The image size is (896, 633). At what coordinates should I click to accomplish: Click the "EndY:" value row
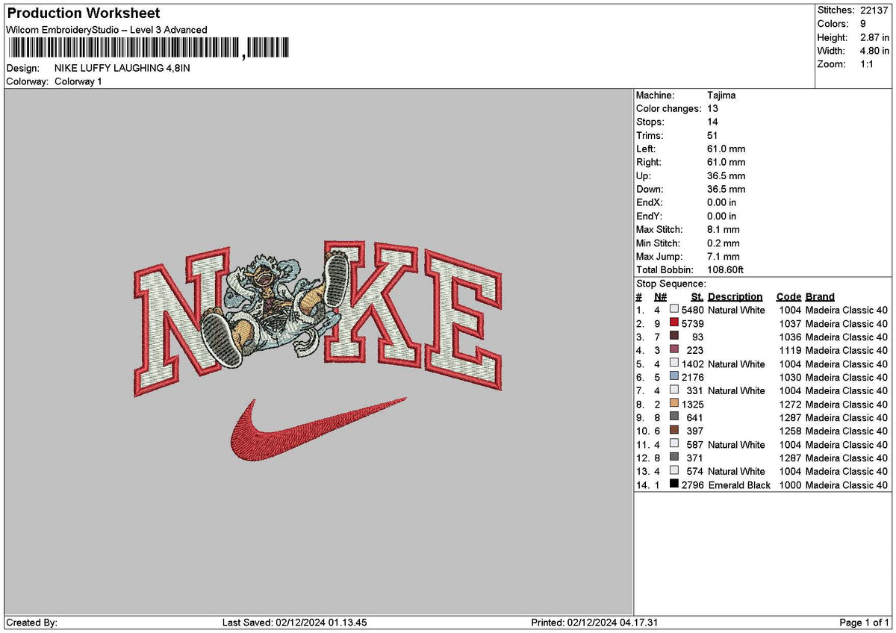pos(685,216)
